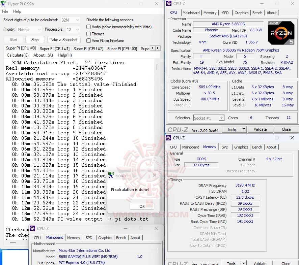The height and width of the screenshot is (265, 299).
Task: Click 'Loop 24 finished' log line
Action: point(81,213)
